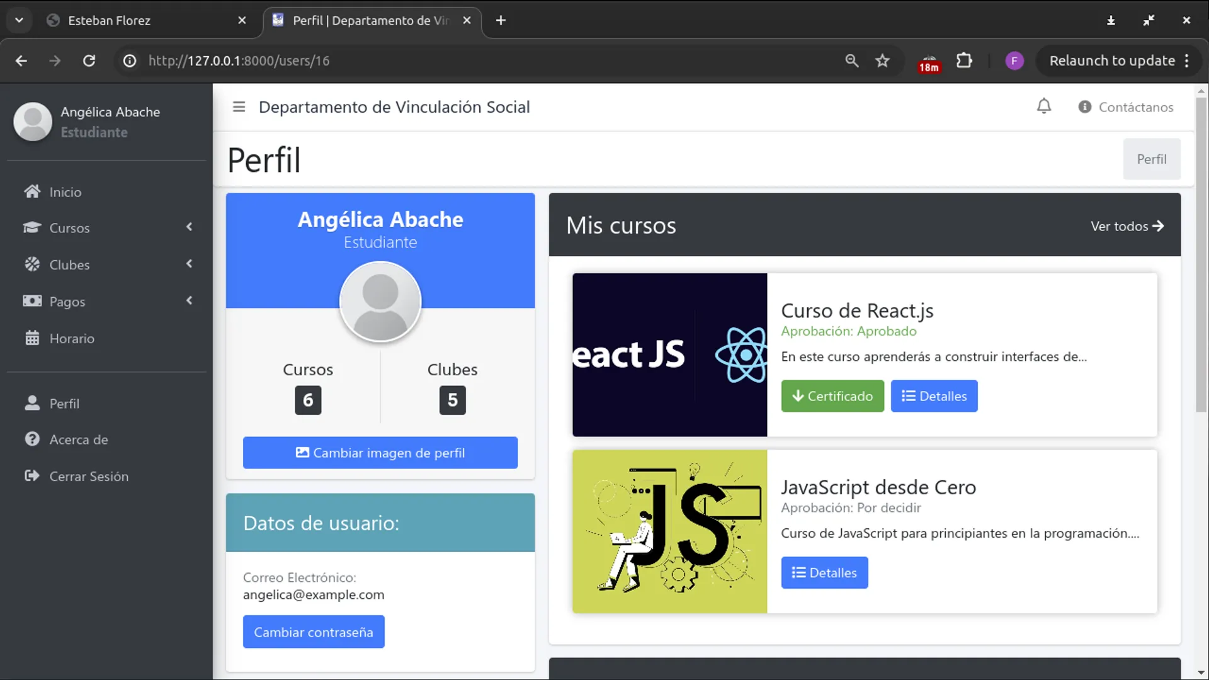Click the Clubes count badge 5
1209x680 pixels.
coord(452,400)
